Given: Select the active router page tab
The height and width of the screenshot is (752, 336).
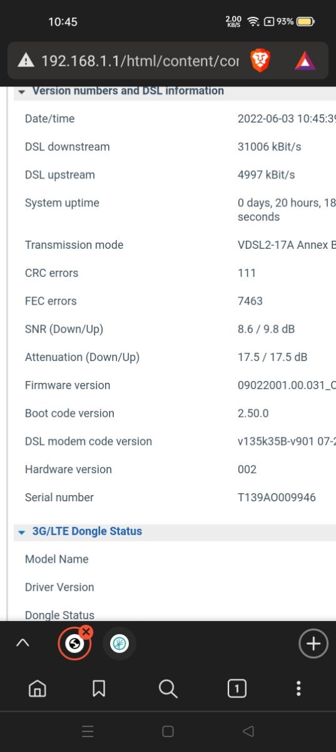Looking at the screenshot, I should 74,644.
